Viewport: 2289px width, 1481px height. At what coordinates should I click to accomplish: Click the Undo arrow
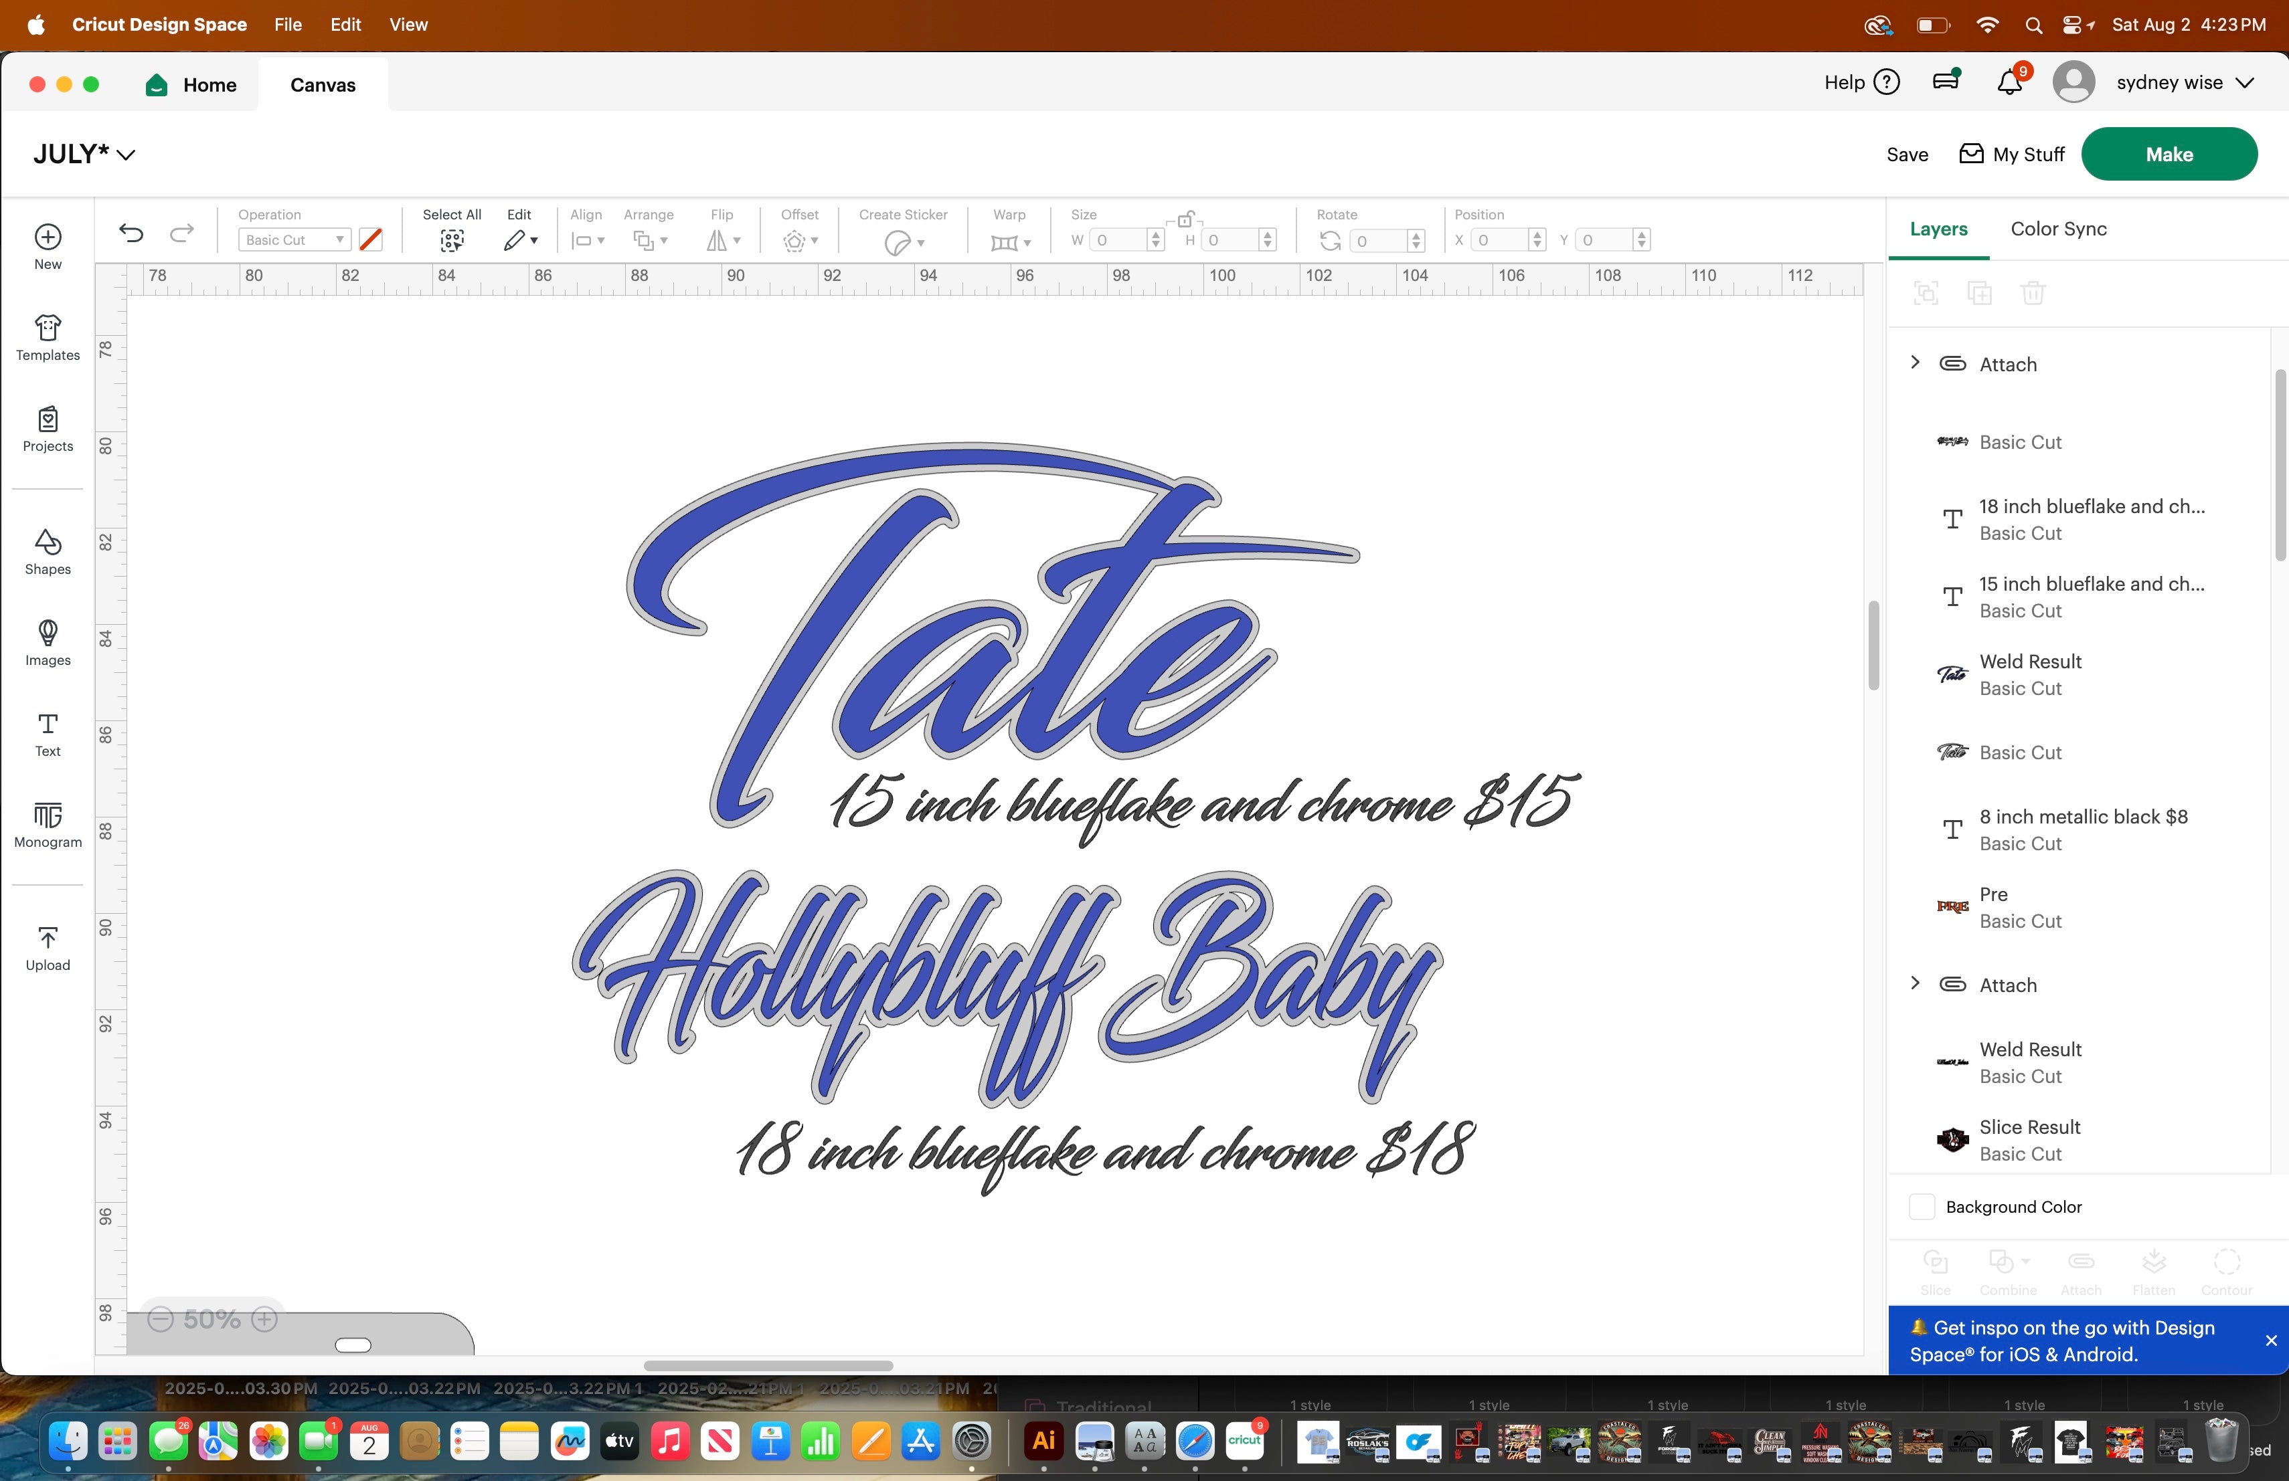tap(131, 233)
